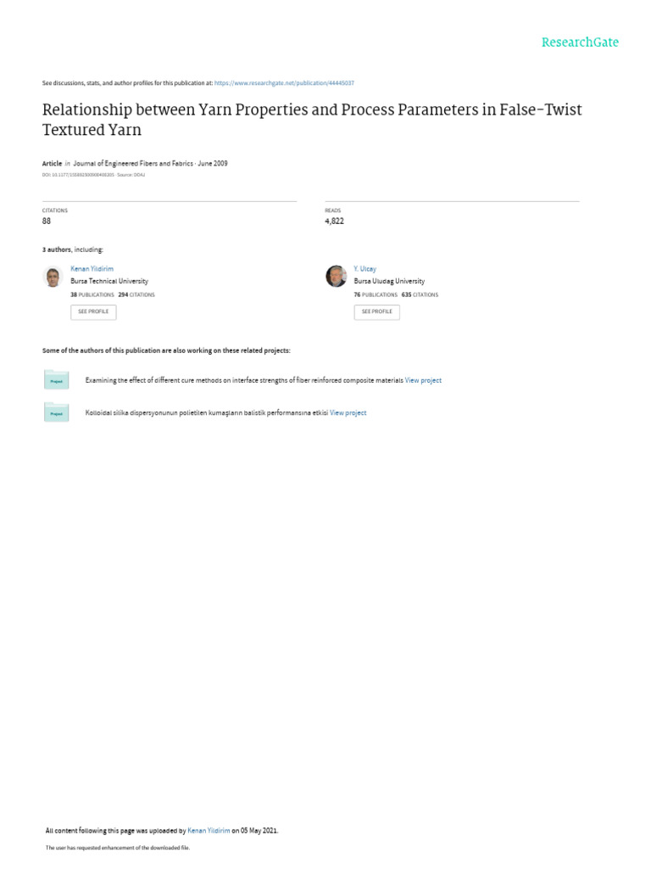Click Journal of Engineered Fibers and Fabrics
The height and width of the screenshot is (869, 651).
[133, 163]
